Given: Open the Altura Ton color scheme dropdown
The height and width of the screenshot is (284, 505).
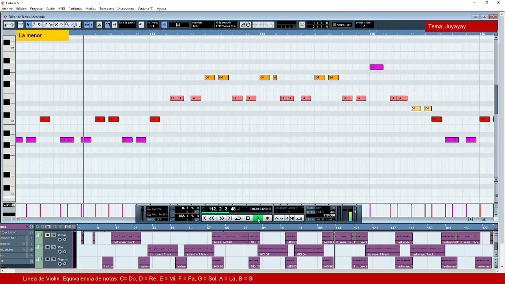Looking at the screenshot, I should coord(342,25).
